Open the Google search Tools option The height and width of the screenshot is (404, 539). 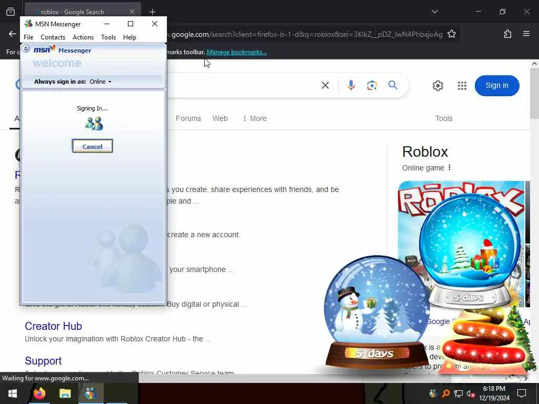(x=444, y=118)
